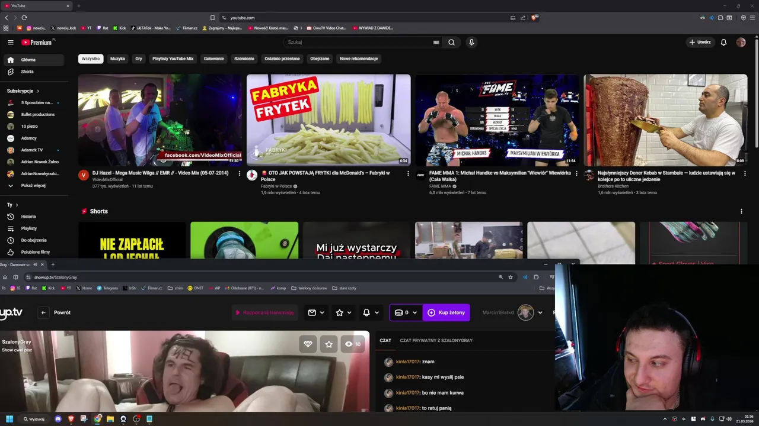Click the YouTube Premium logo
Viewport: 759px width, 426px height.
37,42
